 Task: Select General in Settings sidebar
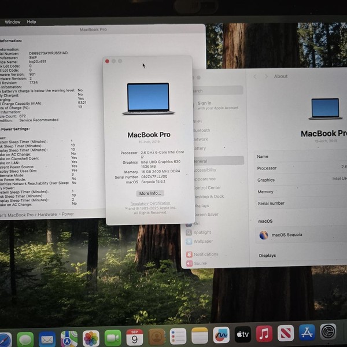point(218,161)
